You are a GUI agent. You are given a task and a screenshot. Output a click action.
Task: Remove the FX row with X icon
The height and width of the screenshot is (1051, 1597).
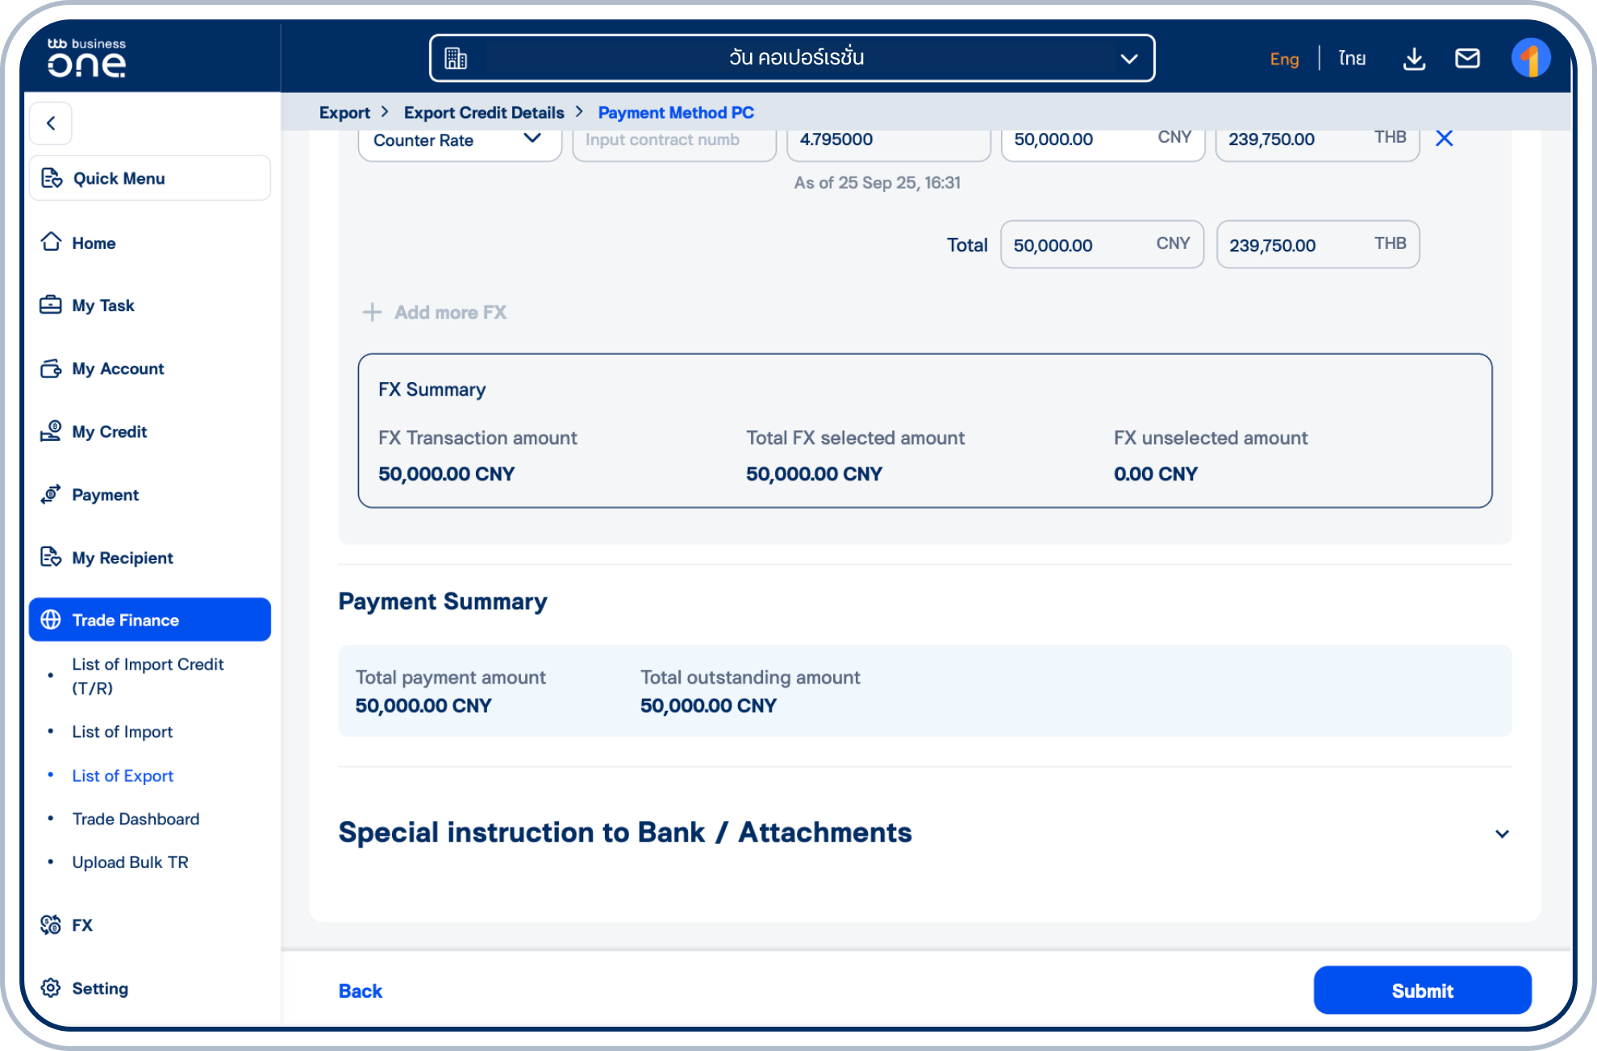(1445, 139)
